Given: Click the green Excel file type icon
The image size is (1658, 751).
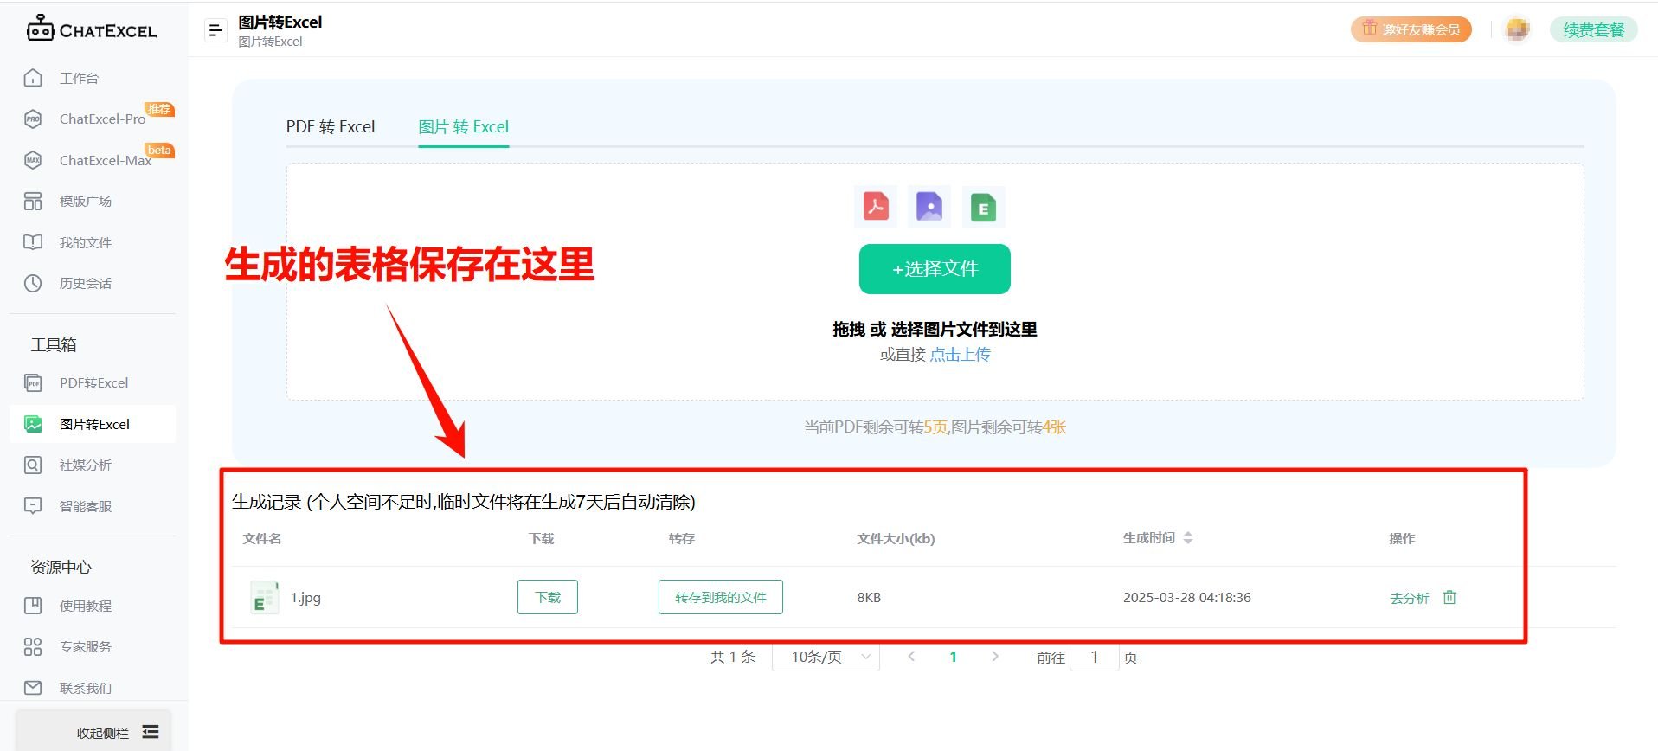Looking at the screenshot, I should [x=983, y=208].
